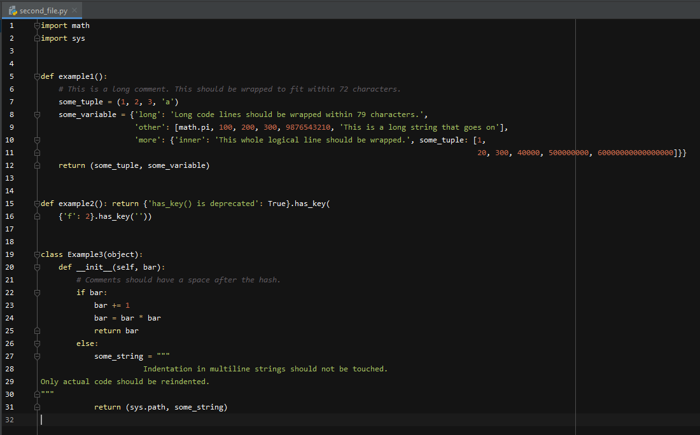700x435 pixels.
Task: Click the string 'Long code lines should be wrapped within 79 characters.'
Action: pyautogui.click(x=297, y=114)
